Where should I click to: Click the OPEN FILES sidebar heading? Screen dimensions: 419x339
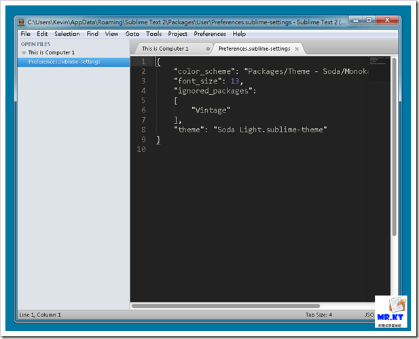pos(35,44)
